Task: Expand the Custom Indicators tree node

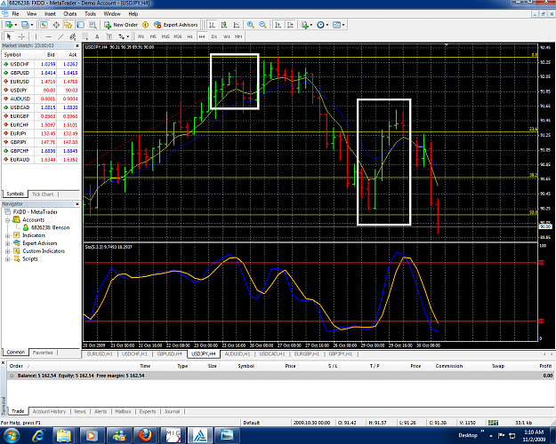Action: 7,251
